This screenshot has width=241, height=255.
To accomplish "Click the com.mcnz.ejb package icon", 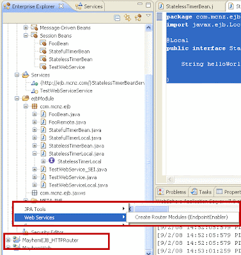I will (35, 106).
